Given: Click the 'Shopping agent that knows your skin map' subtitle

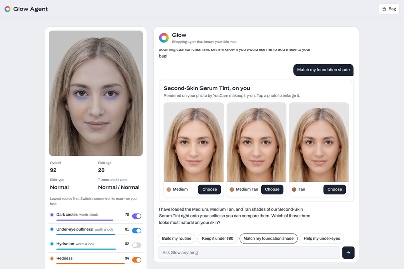Looking at the screenshot, I should point(204,42).
